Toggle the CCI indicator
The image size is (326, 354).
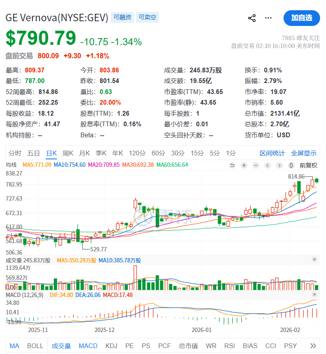pyautogui.click(x=271, y=346)
